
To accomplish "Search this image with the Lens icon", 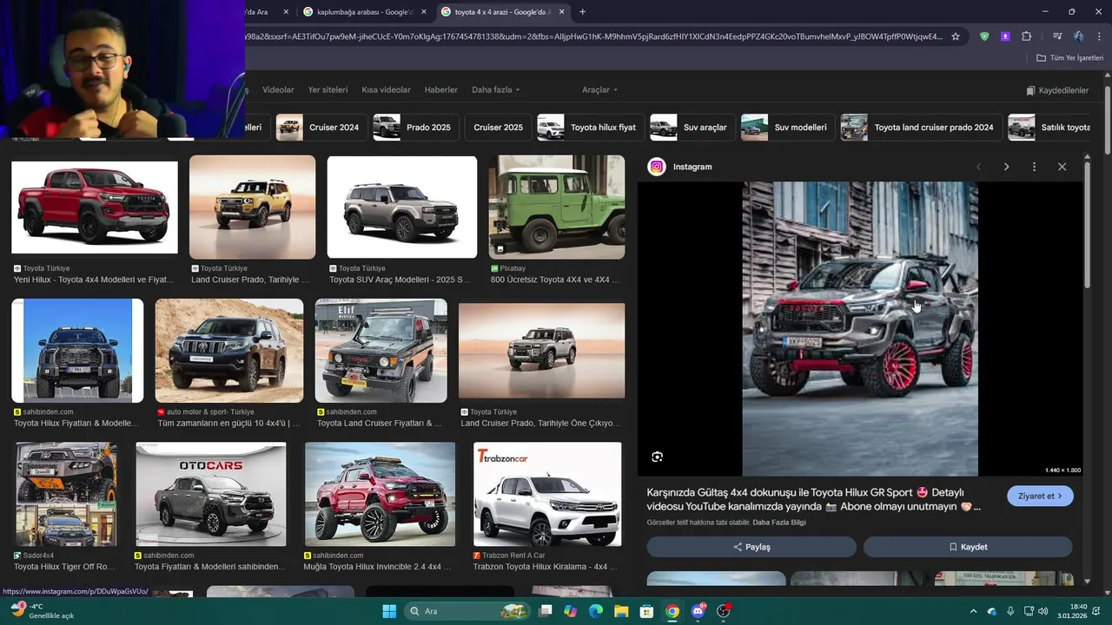I will pos(657,457).
